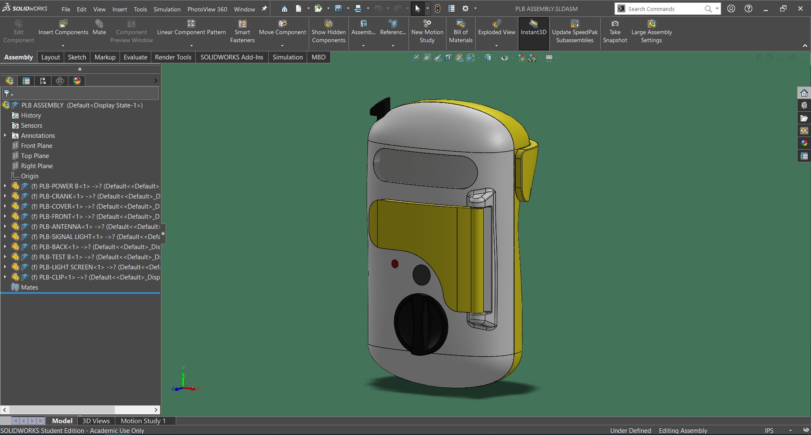Screen dimensions: 811x435
Task: Open DimXpertManager tab icon
Action: click(60, 81)
